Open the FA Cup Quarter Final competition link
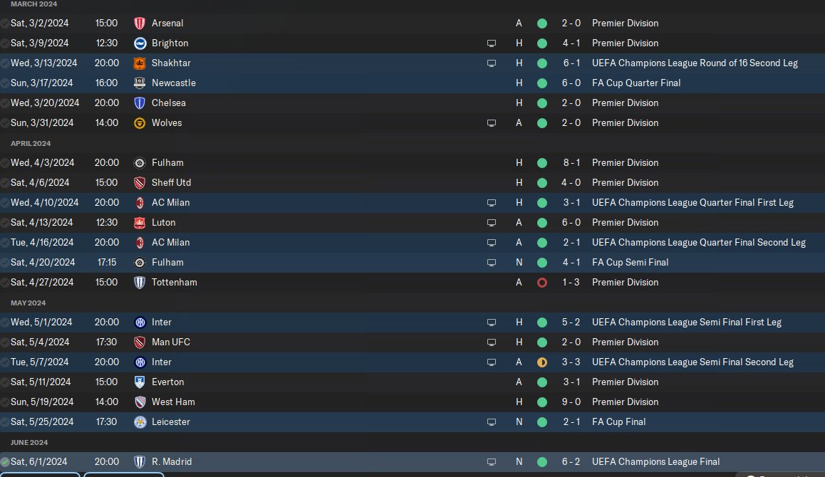 (636, 83)
